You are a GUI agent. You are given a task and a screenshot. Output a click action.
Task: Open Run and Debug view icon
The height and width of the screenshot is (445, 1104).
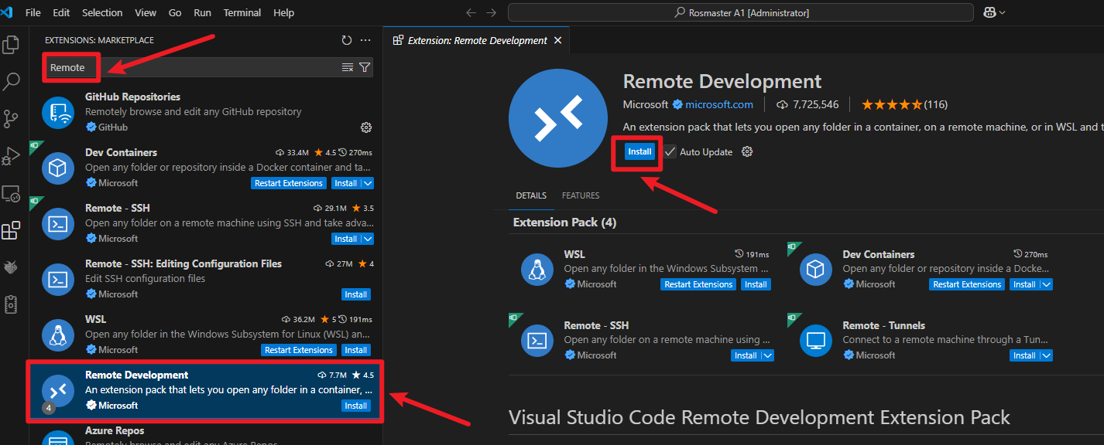[11, 155]
